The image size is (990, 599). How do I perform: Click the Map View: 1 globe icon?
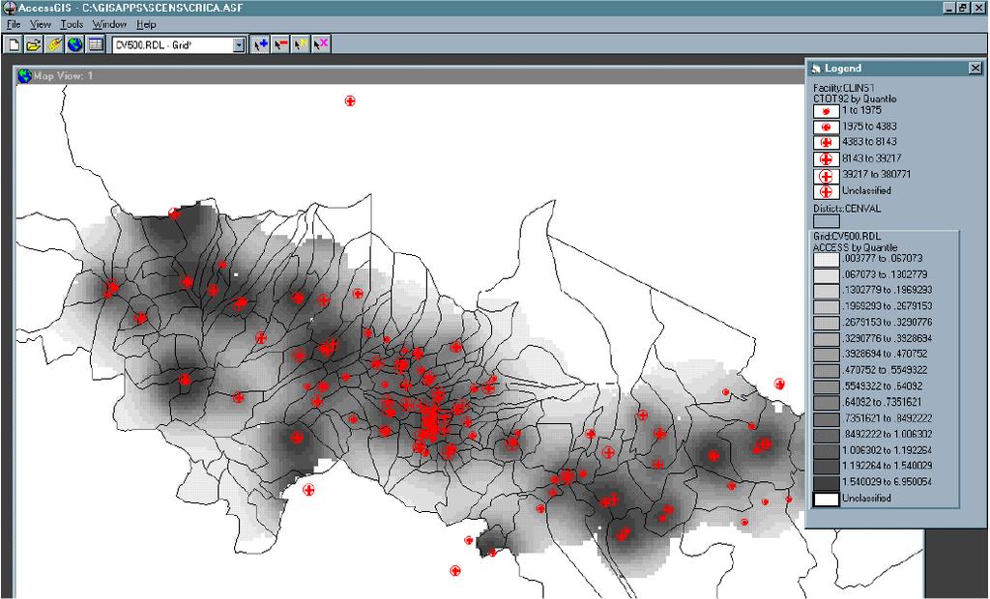pyautogui.click(x=24, y=75)
